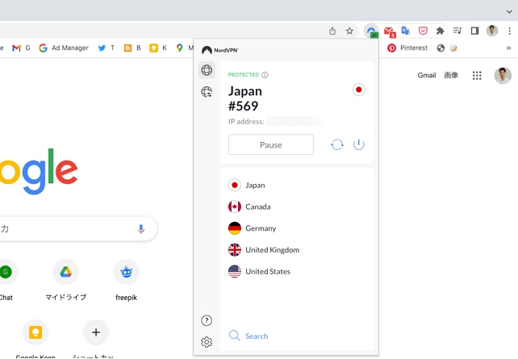Bookmark this page with the star icon
This screenshot has height=359, width=518.
point(349,31)
